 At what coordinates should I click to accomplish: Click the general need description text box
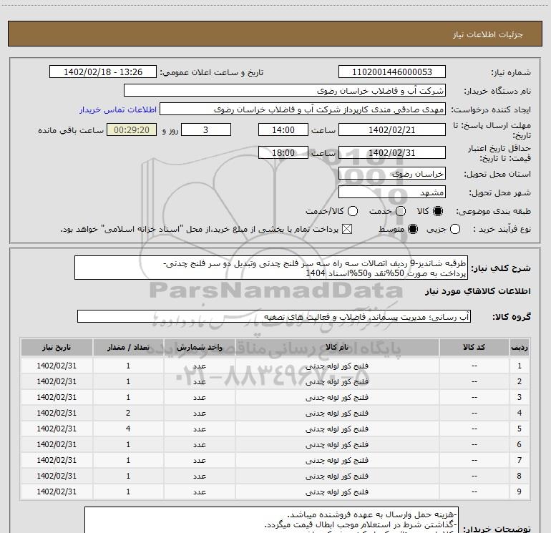[271, 268]
